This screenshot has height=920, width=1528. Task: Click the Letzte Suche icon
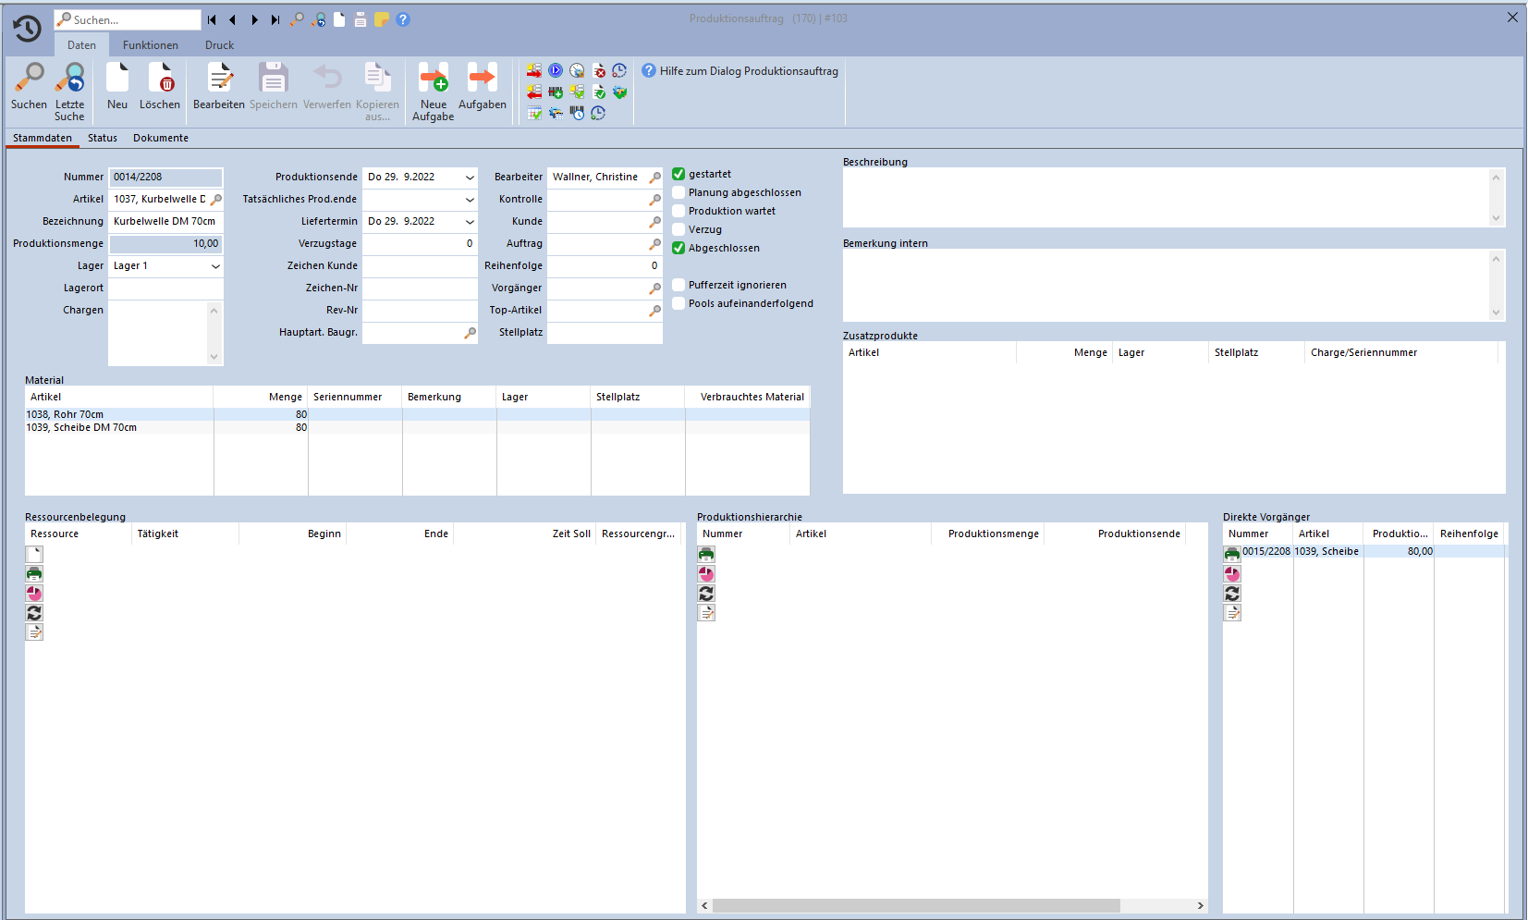(69, 79)
